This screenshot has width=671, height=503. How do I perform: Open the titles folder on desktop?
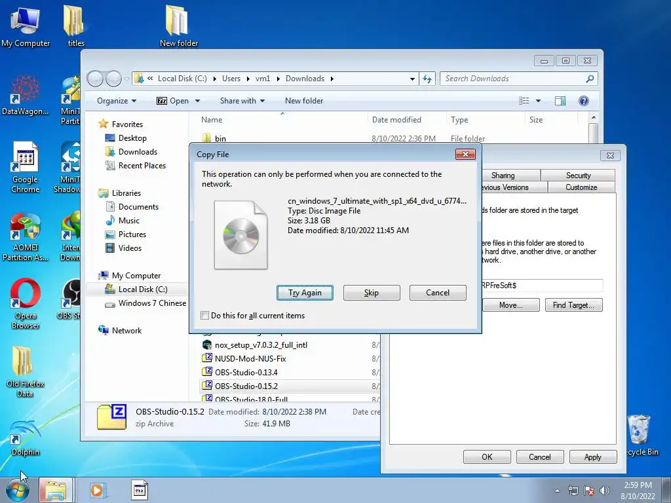coord(76,27)
